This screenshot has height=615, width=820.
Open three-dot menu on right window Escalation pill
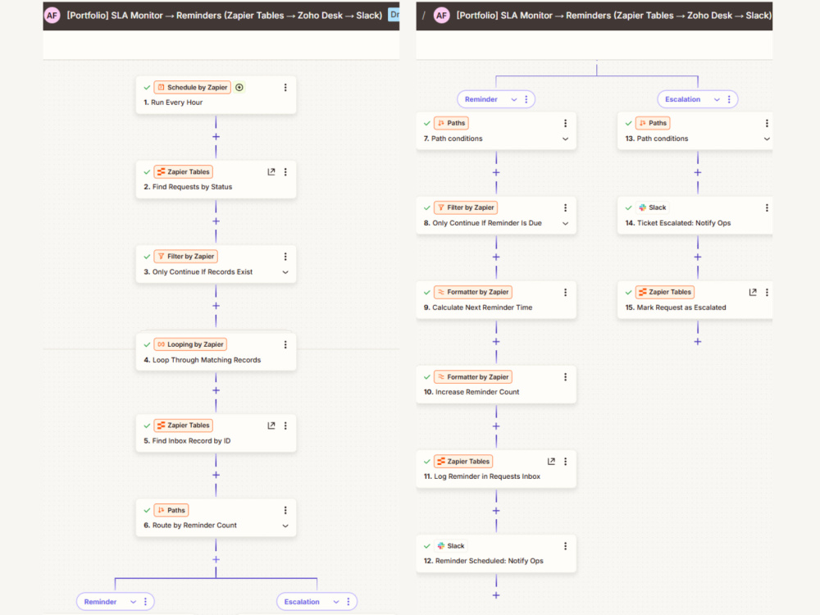point(729,99)
